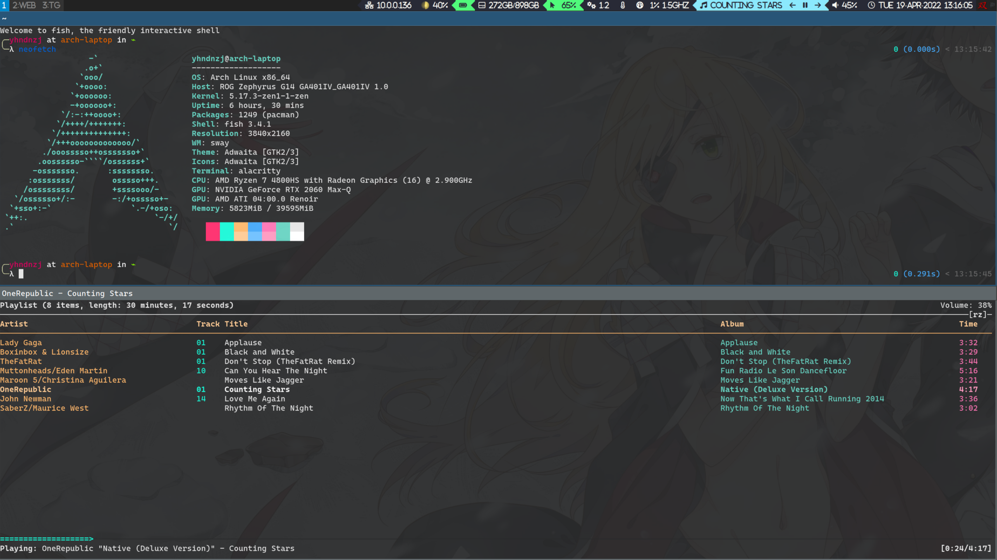This screenshot has height=560, width=997.
Task: Select the Counting Stars track title
Action: [x=257, y=389]
